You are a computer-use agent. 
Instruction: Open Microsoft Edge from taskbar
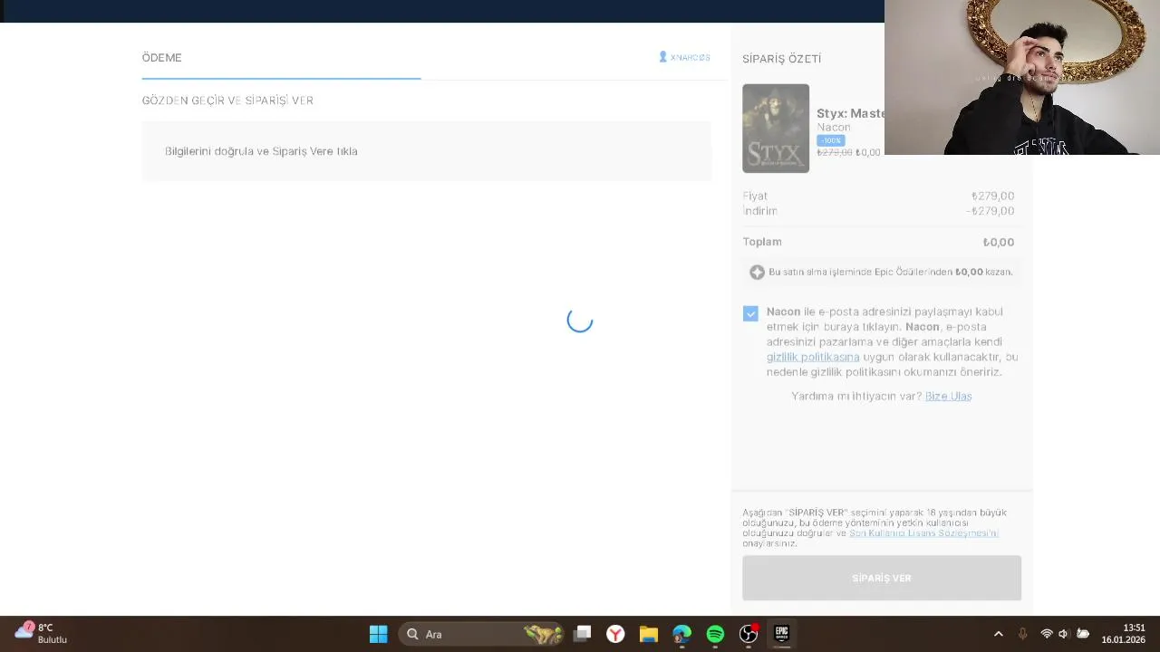pyautogui.click(x=681, y=634)
